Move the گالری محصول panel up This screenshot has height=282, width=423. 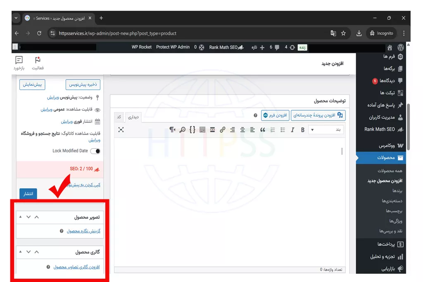pyautogui.click(x=37, y=252)
